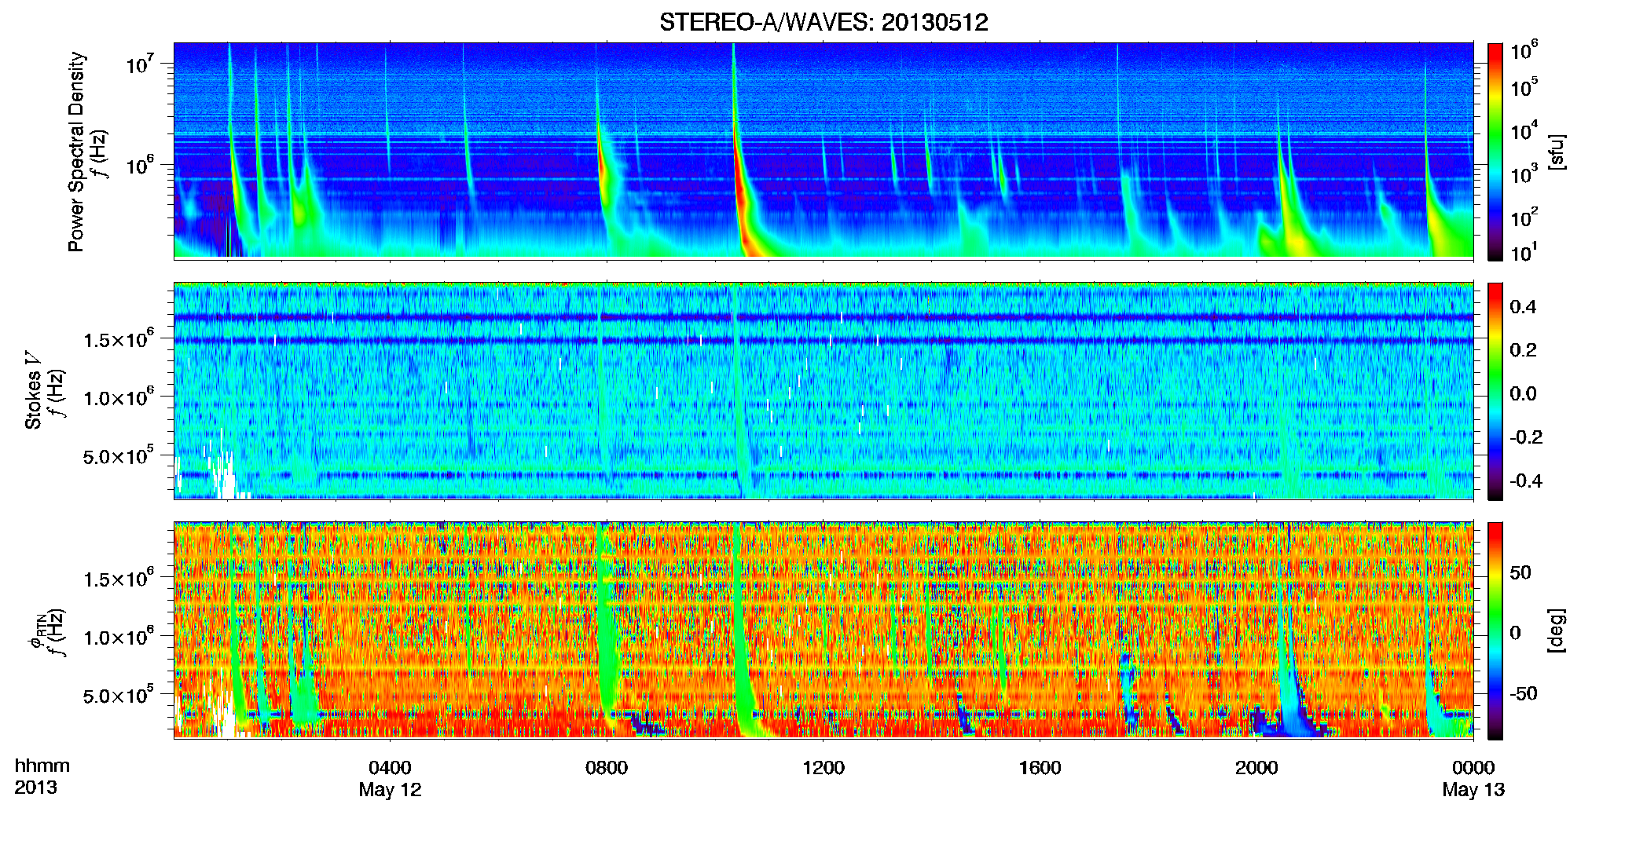Screen dimensions: 1647x848
Task: Click the top panel [sfu] colorbar
Action: 1495,152
